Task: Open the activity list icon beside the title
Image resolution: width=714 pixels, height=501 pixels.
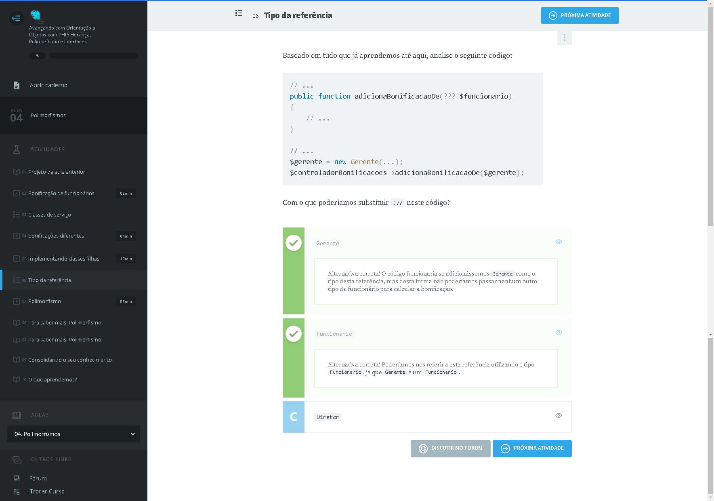Action: tap(239, 13)
